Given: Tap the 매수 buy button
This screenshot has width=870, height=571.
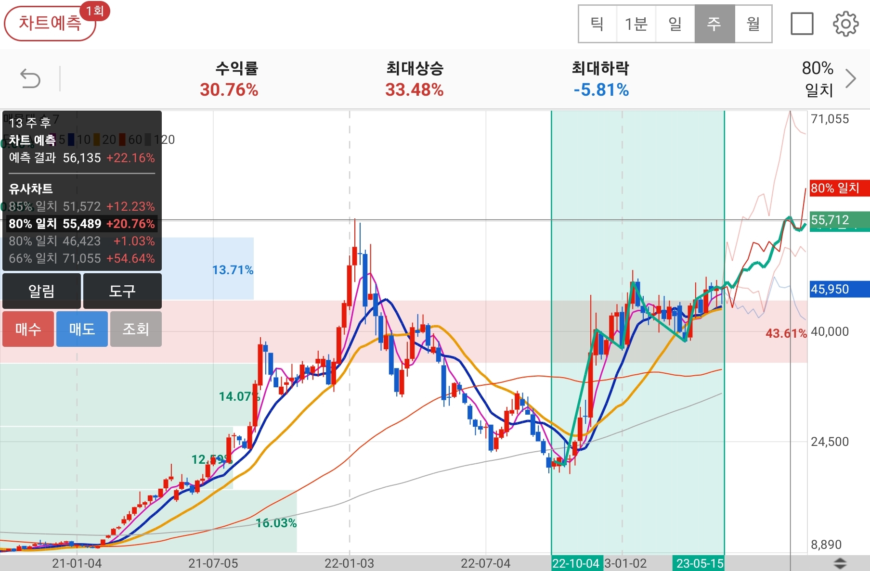Looking at the screenshot, I should 28,329.
